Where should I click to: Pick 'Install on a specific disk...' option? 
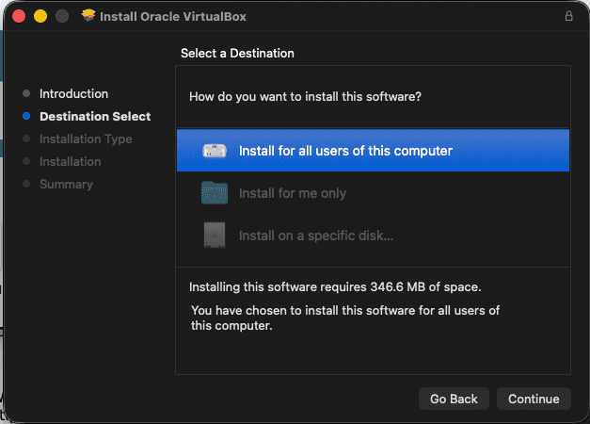point(316,235)
